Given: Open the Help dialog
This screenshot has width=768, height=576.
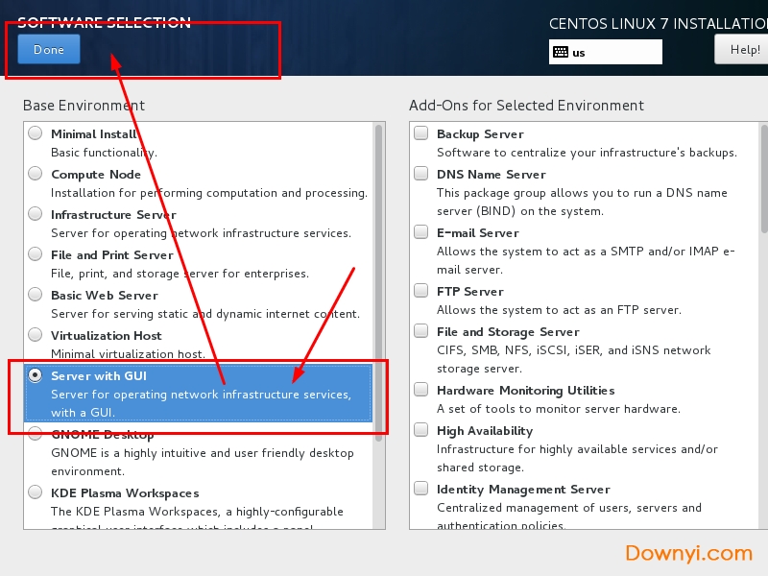Looking at the screenshot, I should coord(743,49).
